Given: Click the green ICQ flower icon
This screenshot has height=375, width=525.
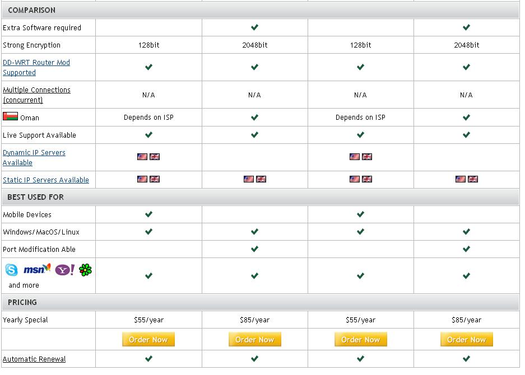Looking at the screenshot, I should point(85,270).
